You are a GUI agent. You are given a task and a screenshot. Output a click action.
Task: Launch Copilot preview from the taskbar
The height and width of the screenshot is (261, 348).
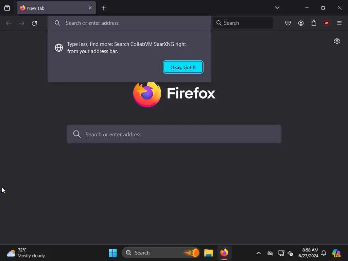point(336,253)
